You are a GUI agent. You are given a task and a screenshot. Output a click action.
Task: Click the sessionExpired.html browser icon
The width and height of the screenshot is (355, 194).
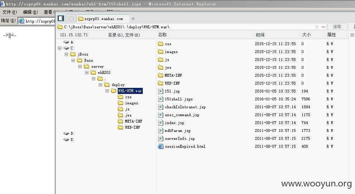click(161, 146)
